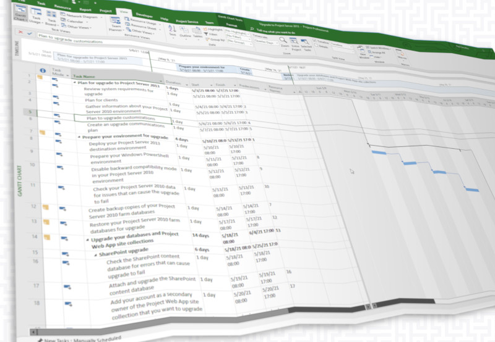
Task: Collapse the 'SharePoint upgrade' subgroup
Action: click(x=96, y=255)
